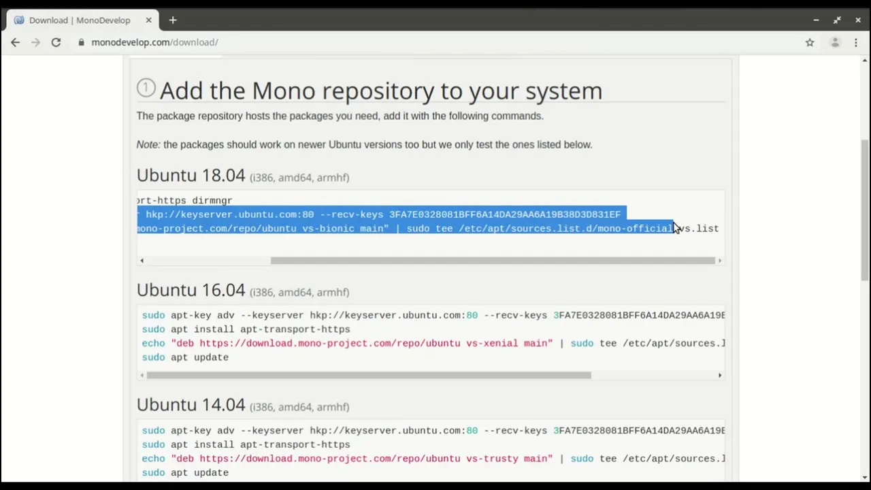871x490 pixels.
Task: Click the vs-trusty echo line in 14.04 code
Action: tap(433, 459)
